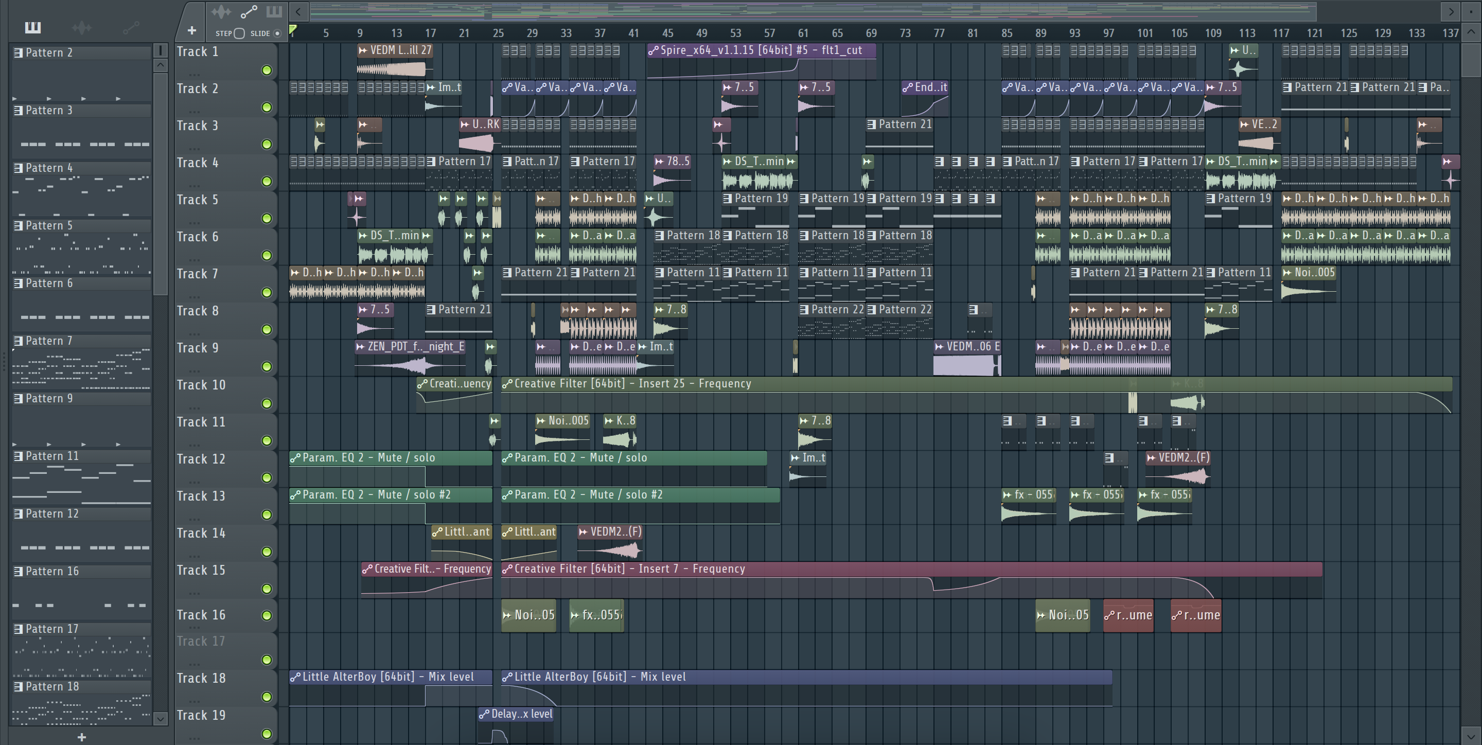This screenshot has height=745, width=1482.
Task: Open Creative Filter Insert 25 Frequency clip menu
Action: coord(507,384)
